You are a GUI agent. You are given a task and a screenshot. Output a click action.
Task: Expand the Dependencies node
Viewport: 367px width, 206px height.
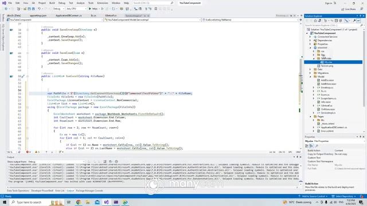[x=310, y=41]
